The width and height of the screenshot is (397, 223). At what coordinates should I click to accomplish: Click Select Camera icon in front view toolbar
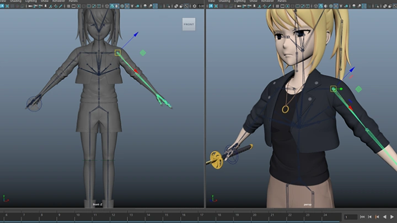pos(30,6)
